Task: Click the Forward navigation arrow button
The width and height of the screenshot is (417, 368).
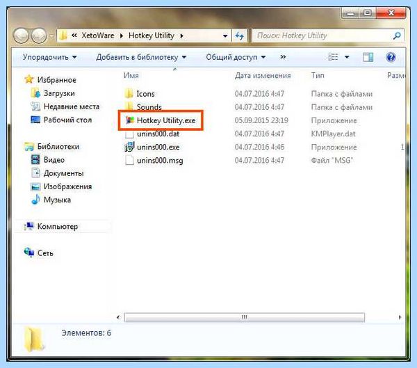Action: pos(39,35)
